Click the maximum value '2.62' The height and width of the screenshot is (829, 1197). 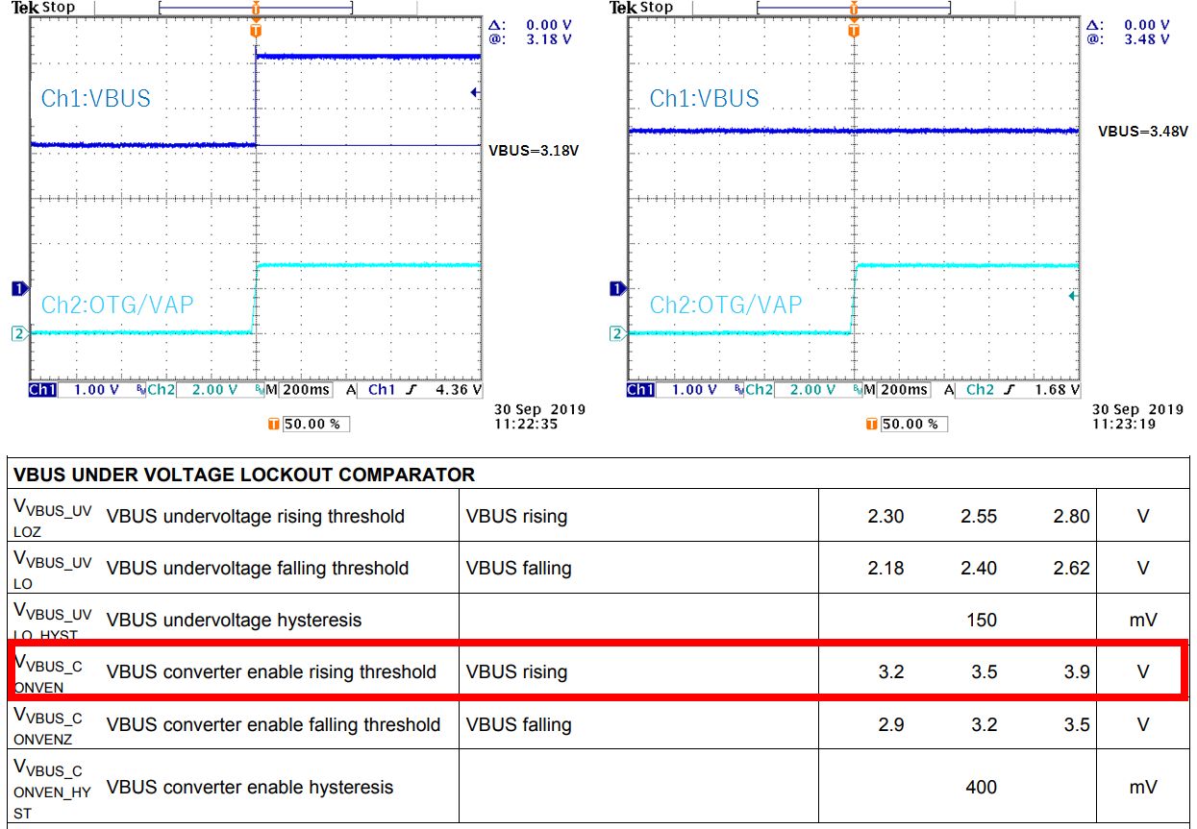click(1071, 568)
